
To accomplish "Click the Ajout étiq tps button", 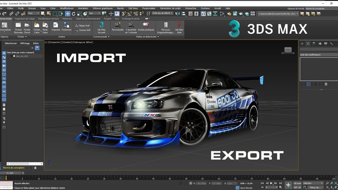I will pos(244,188).
